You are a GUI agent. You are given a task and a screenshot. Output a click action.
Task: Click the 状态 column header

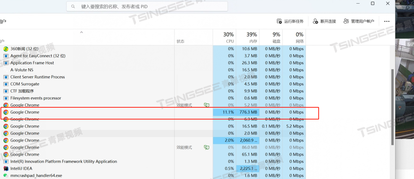[181, 41]
